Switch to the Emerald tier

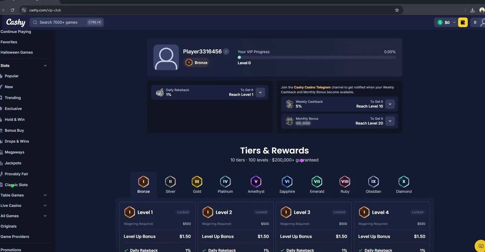coord(317,184)
